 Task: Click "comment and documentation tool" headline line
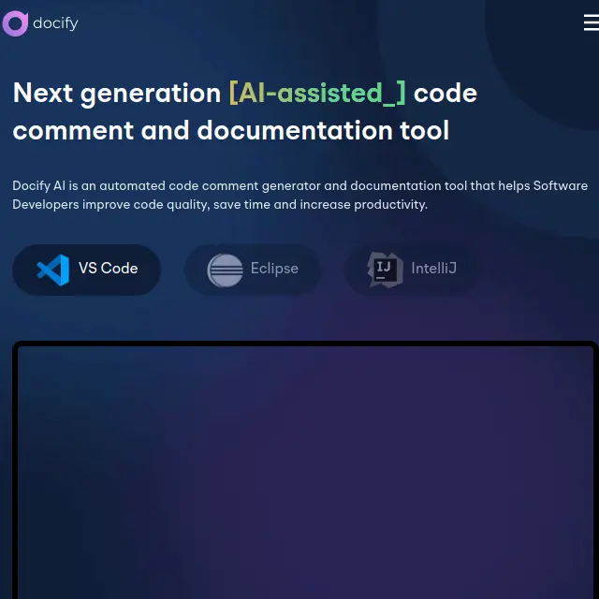[x=230, y=130]
